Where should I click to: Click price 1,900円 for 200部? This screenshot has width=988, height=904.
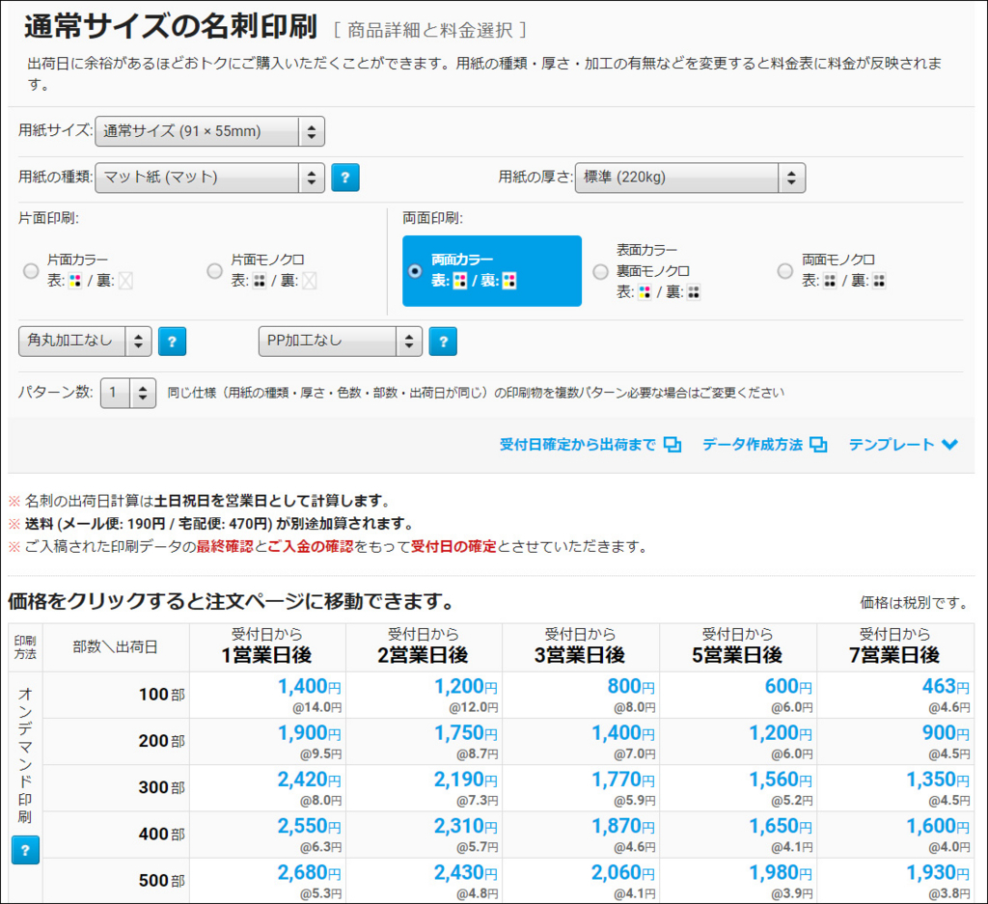coord(310,733)
